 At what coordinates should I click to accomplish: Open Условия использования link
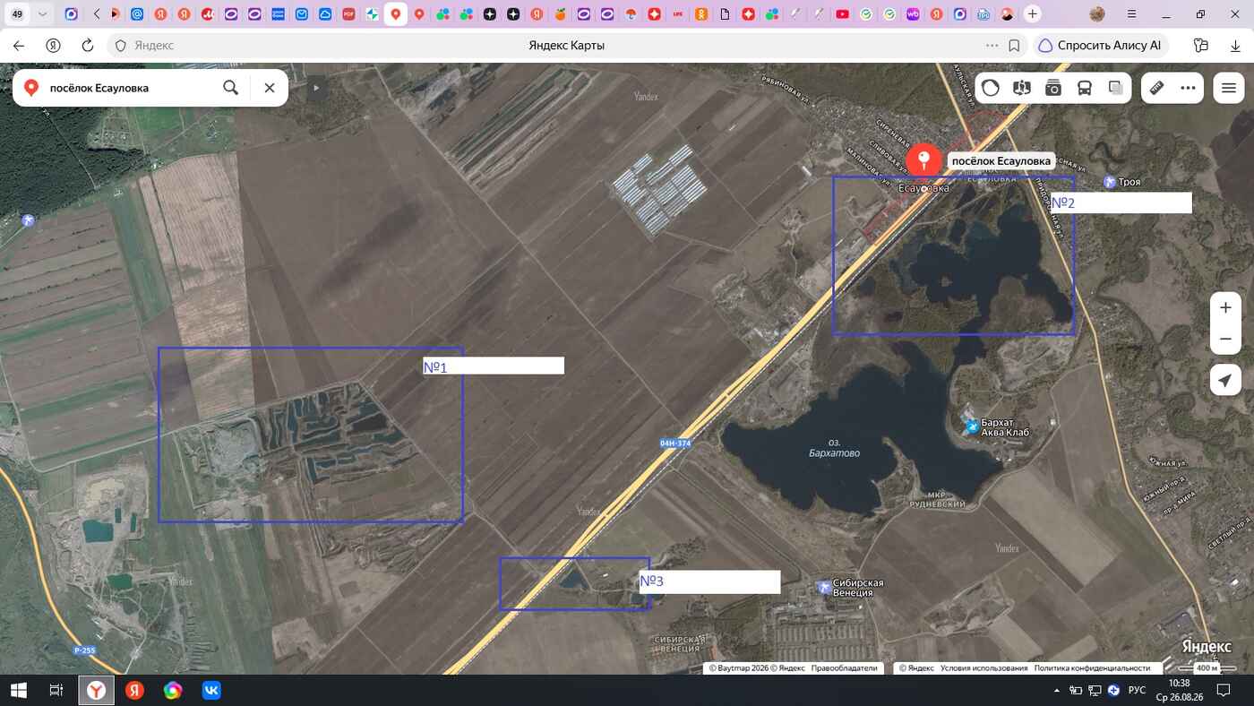(983, 668)
